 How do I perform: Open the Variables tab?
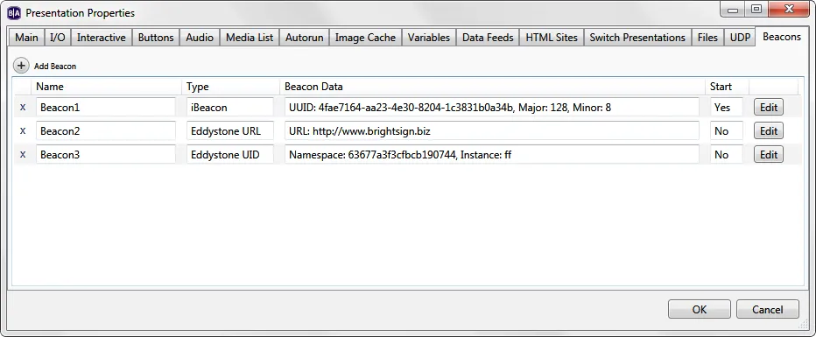click(x=429, y=38)
